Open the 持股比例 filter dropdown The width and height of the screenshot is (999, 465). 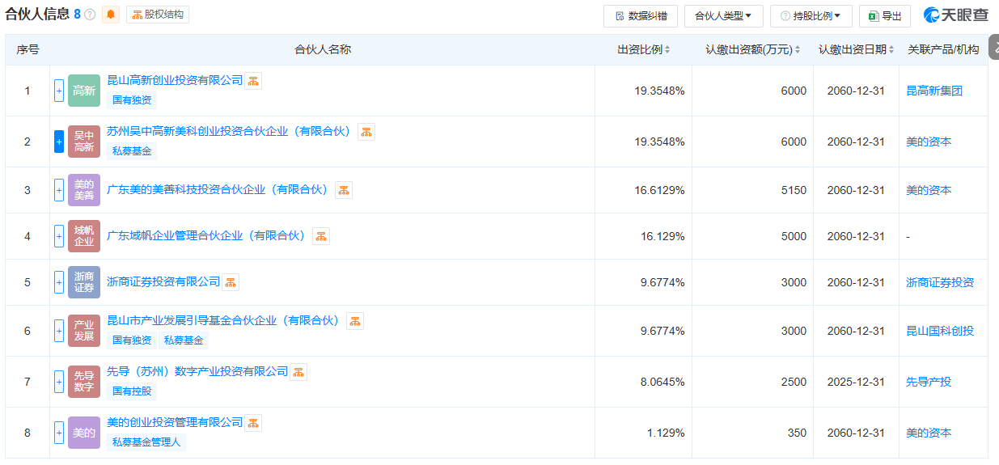coord(811,16)
